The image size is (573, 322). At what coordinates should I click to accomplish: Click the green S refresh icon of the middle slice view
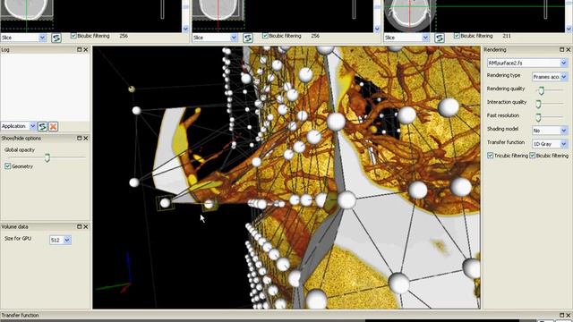[x=248, y=38]
